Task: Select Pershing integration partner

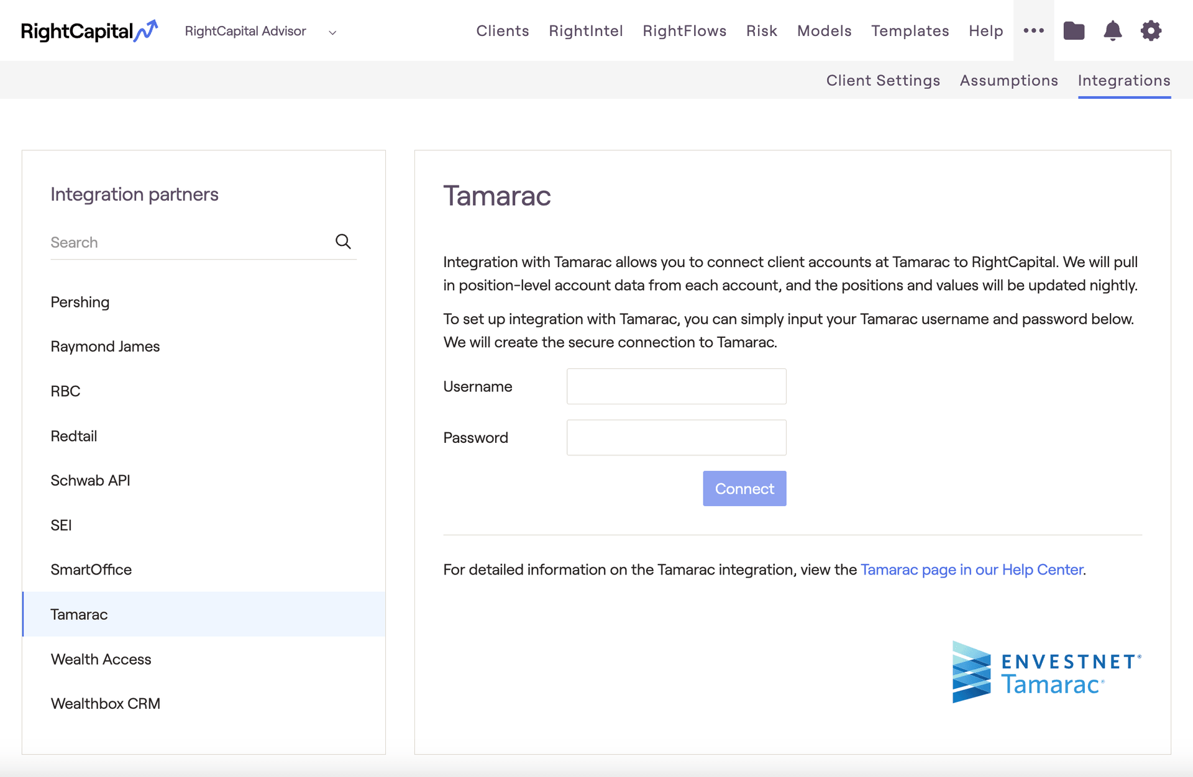Action: 204,302
